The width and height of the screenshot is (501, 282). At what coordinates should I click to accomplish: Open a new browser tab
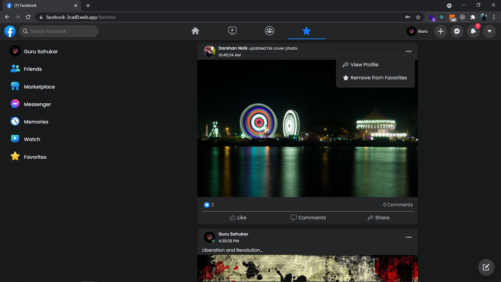tap(88, 5)
